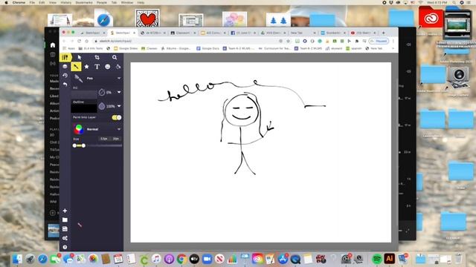Open the Outline opacity 100% dropdown
Viewport: 476px width, 267px height.
119,106
